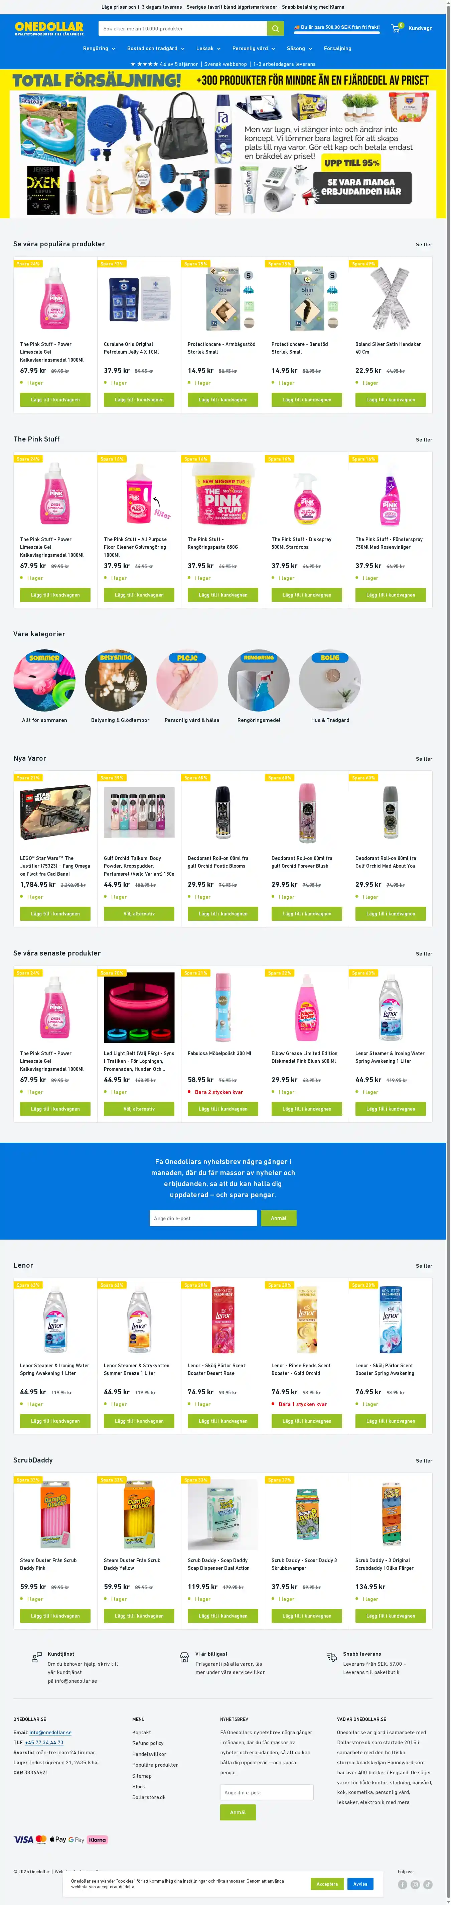Click the newsletter email field in blue banner
Image resolution: width=451 pixels, height=1905 pixels.
click(x=203, y=1217)
